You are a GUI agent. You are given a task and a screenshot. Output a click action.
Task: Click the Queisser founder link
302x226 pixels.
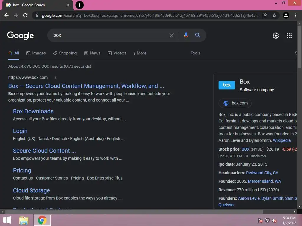[x=226, y=205]
